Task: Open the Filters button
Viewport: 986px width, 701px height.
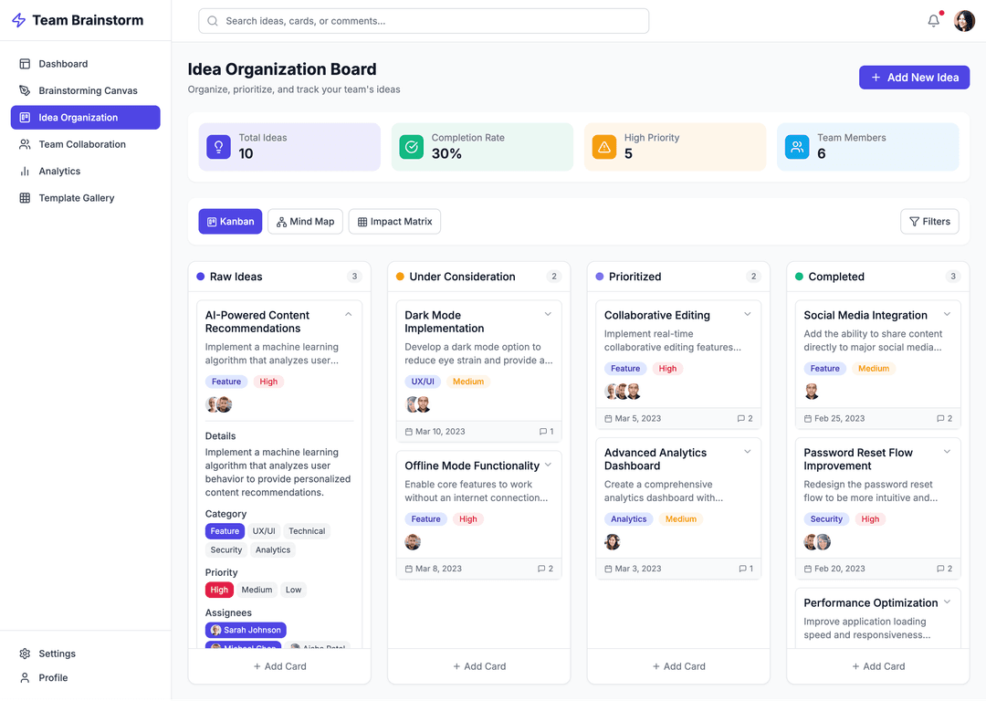Action: 929,222
